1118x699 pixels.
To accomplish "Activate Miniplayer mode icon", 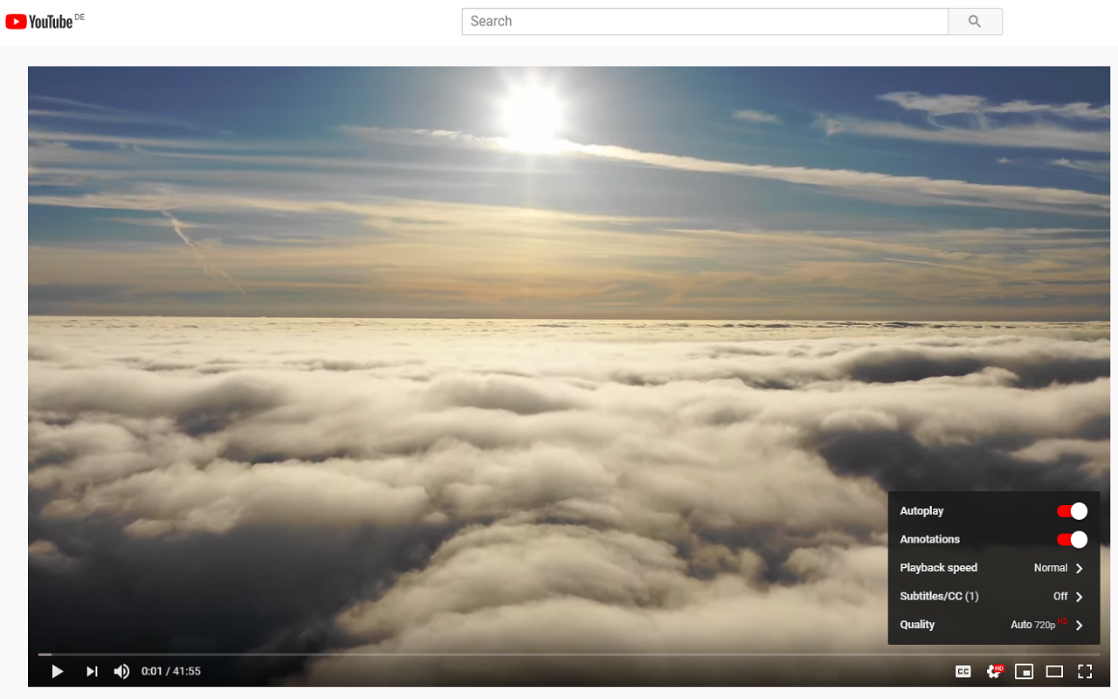I will pyautogui.click(x=1024, y=671).
